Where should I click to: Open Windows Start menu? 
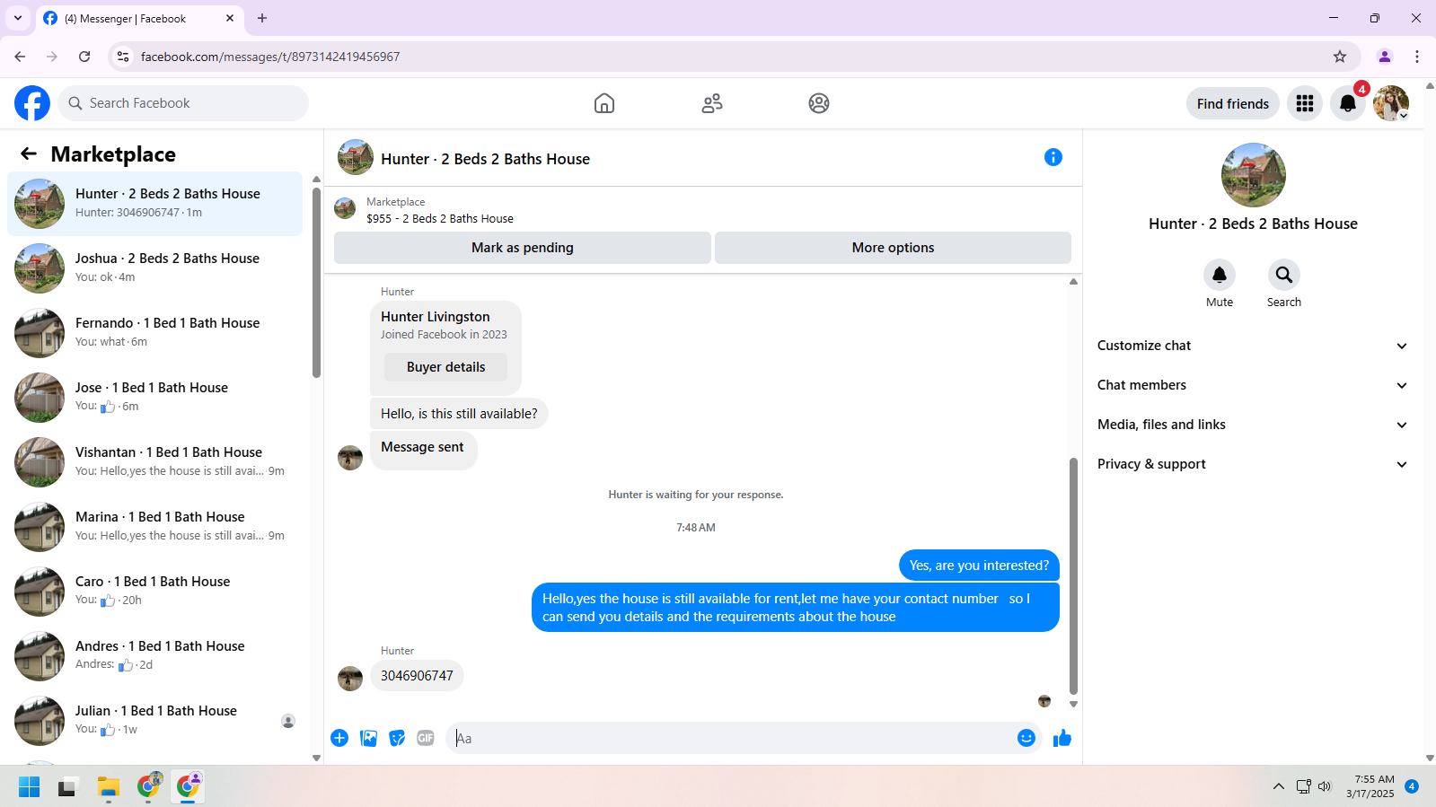tap(29, 787)
